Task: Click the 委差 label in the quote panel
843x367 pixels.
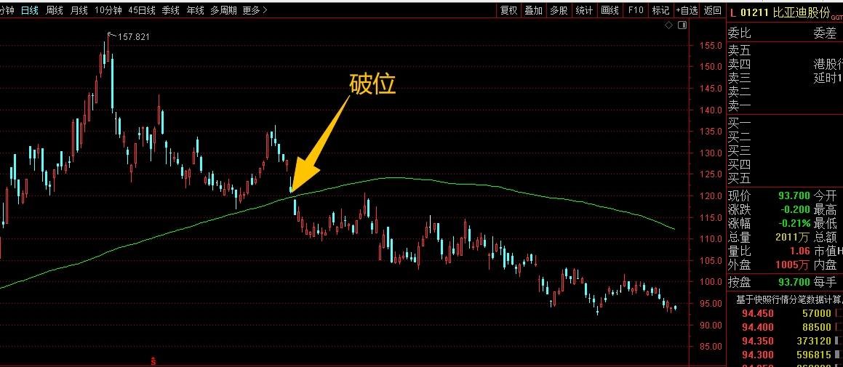Action: (x=826, y=33)
